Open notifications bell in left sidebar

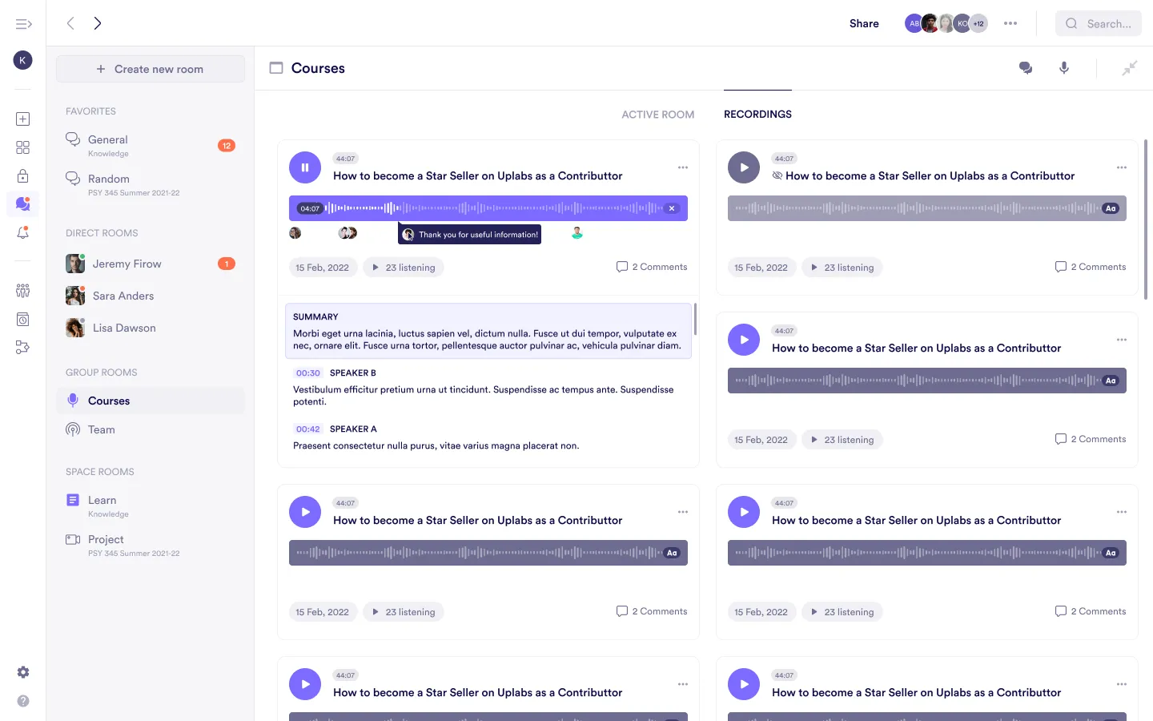tap(23, 233)
